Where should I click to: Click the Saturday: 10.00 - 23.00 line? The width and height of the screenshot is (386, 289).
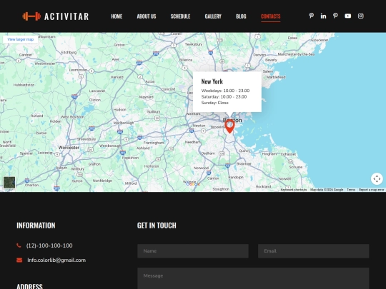click(x=224, y=97)
